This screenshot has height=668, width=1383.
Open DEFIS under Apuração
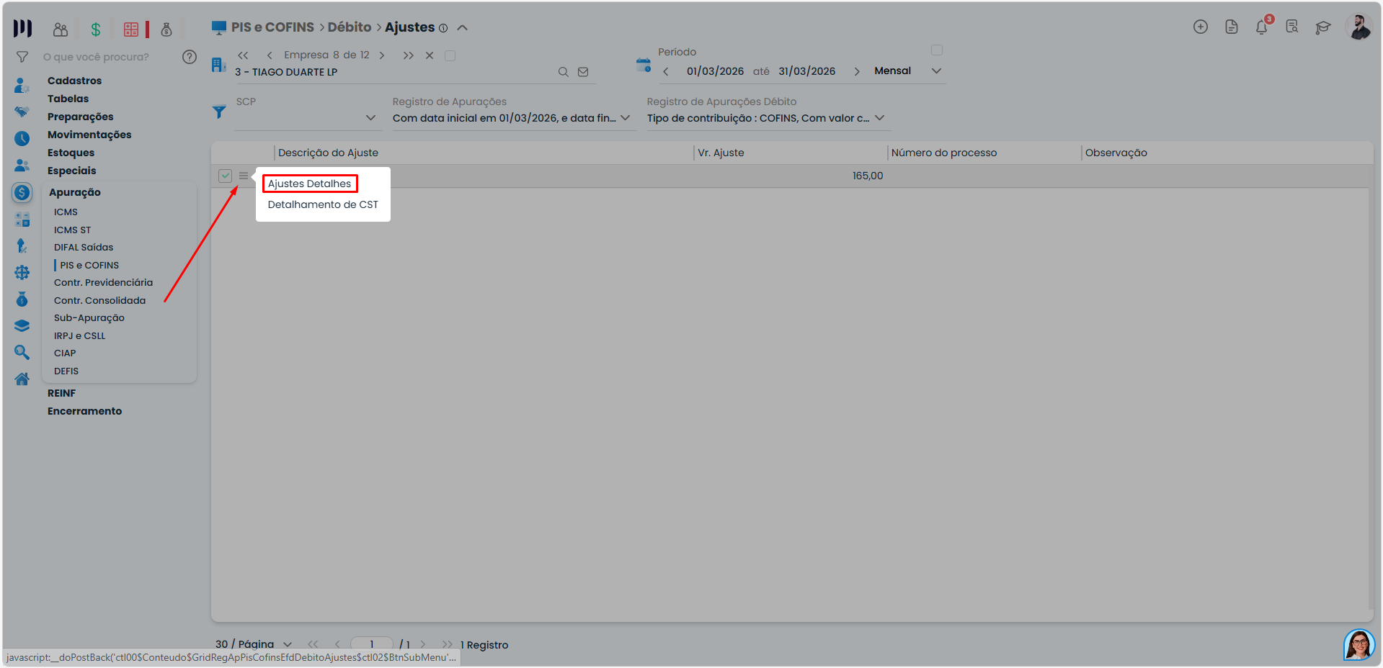pos(66,371)
